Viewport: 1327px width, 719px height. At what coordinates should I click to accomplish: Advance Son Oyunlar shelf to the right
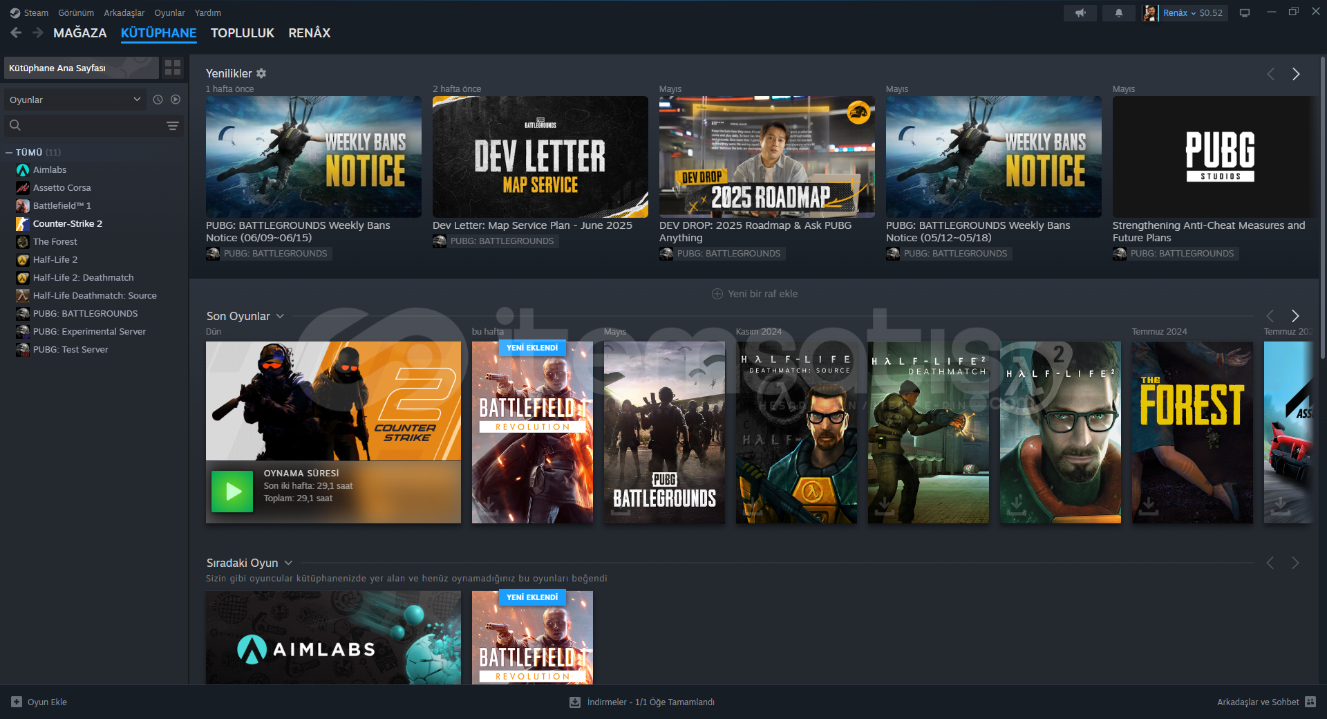(1295, 316)
